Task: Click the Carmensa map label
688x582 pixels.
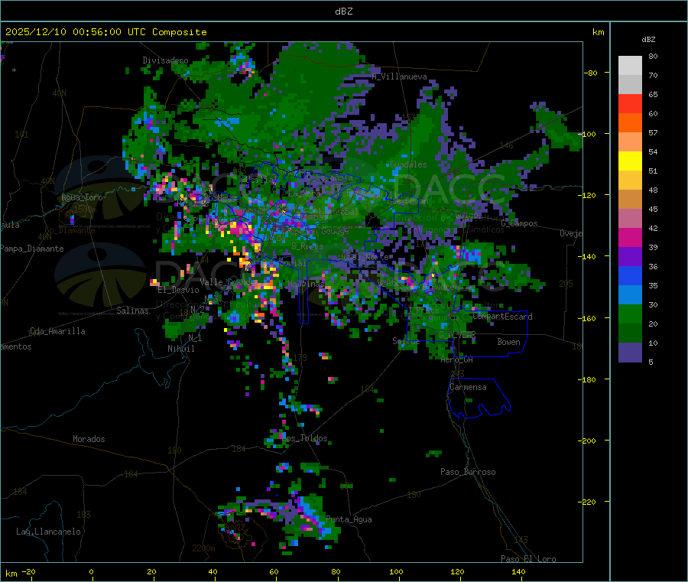Action: (468, 387)
